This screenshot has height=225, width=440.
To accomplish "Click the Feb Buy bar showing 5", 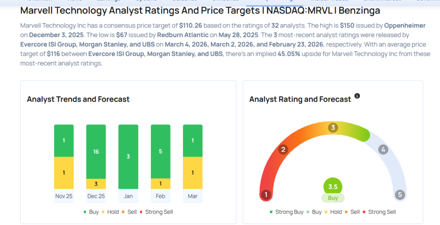I will [x=161, y=151].
